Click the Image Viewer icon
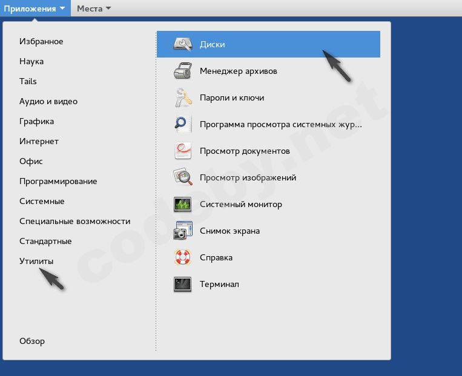This screenshot has height=376, width=462. point(183,177)
